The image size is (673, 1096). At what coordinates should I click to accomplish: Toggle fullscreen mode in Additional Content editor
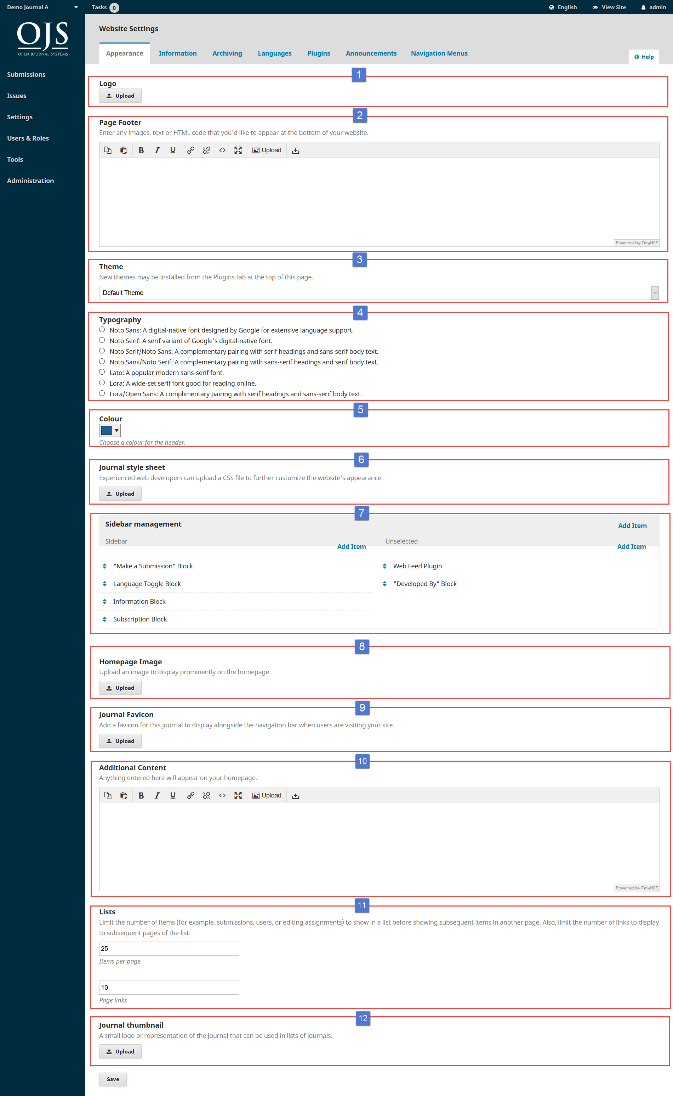coord(238,795)
